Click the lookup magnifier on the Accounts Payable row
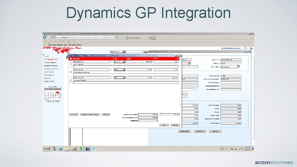 (x=111, y=78)
